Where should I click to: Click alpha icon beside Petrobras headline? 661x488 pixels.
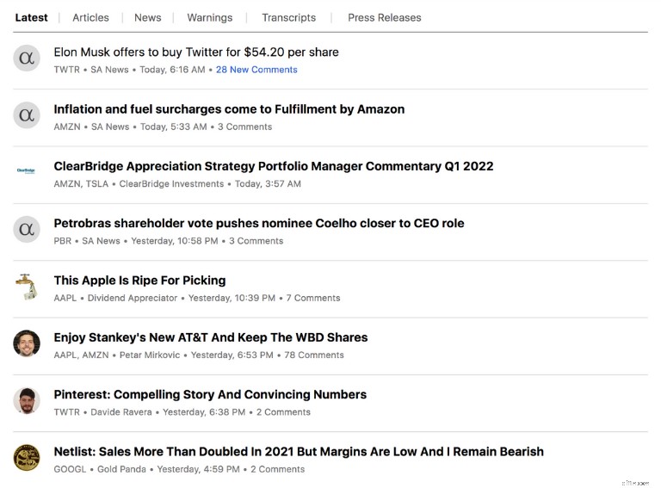27,229
